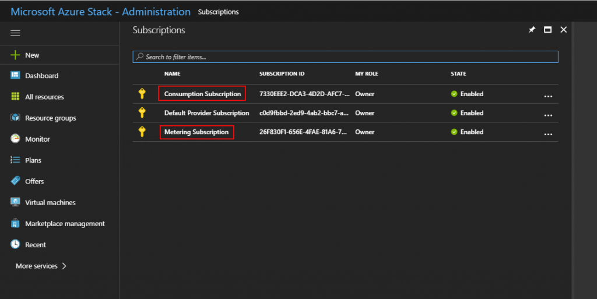Open the Virtual machines monitor icon
This screenshot has height=299, width=597.
pyautogui.click(x=15, y=202)
